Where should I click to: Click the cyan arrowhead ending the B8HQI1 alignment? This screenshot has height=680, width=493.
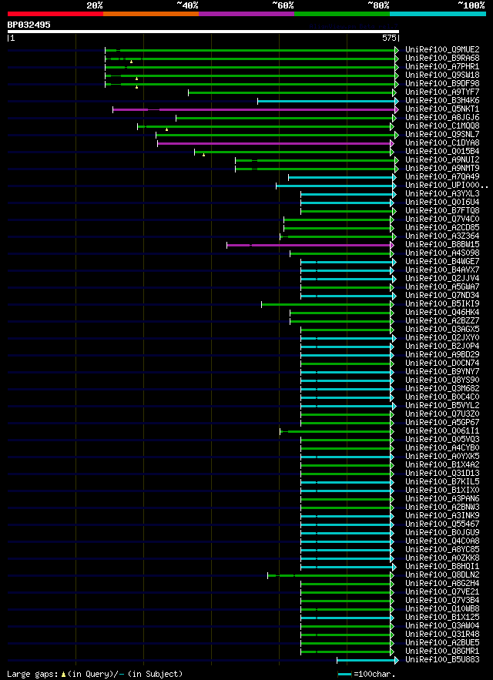click(x=394, y=567)
